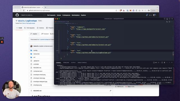This screenshot has height=101, width=180.
Task: Open the tabacitu owner link
Action: [x=21, y=21]
